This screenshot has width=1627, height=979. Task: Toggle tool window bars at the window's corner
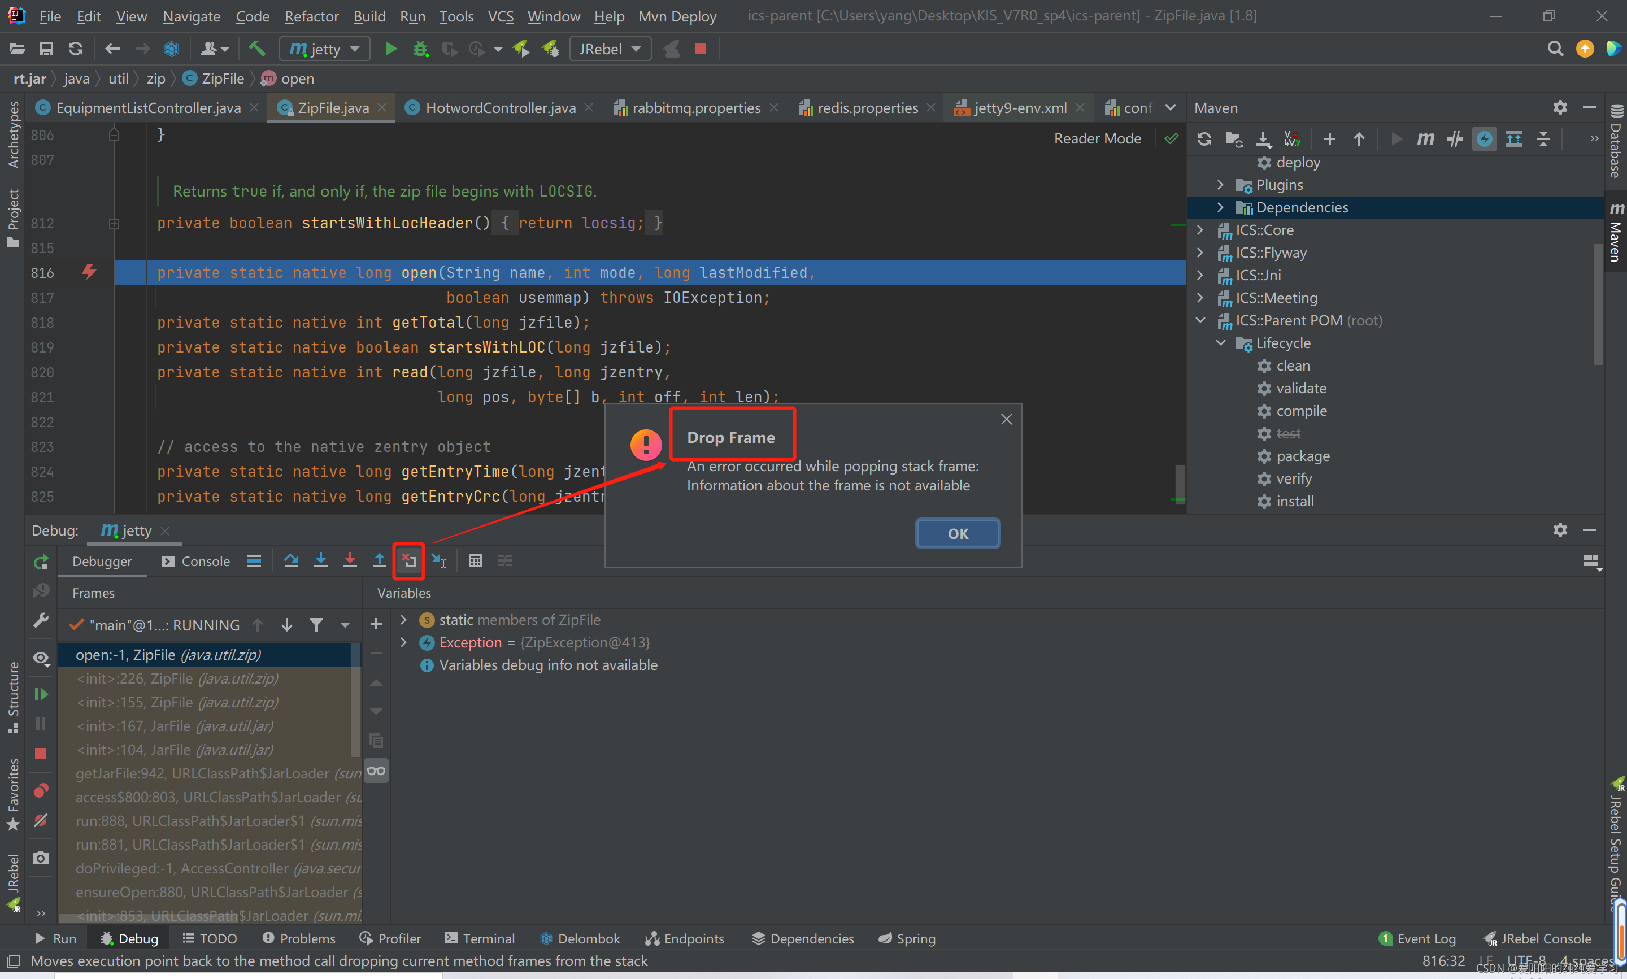tap(13, 961)
